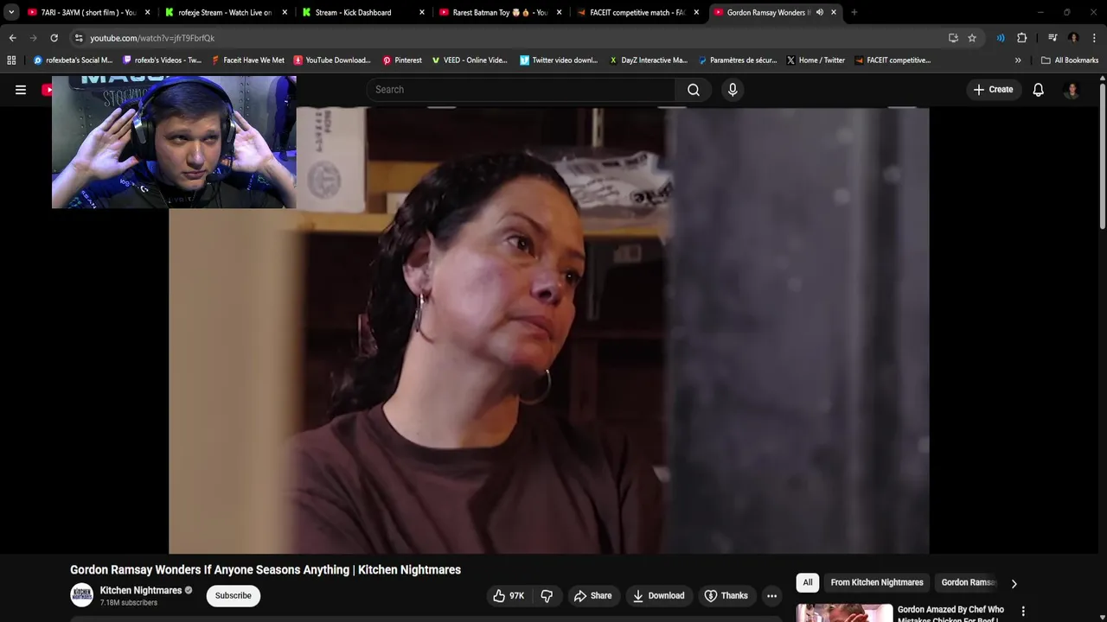Viewport: 1107px width, 622px height.
Task: Subscribe to Kitchen Nightmares channel
Action: 234,596
